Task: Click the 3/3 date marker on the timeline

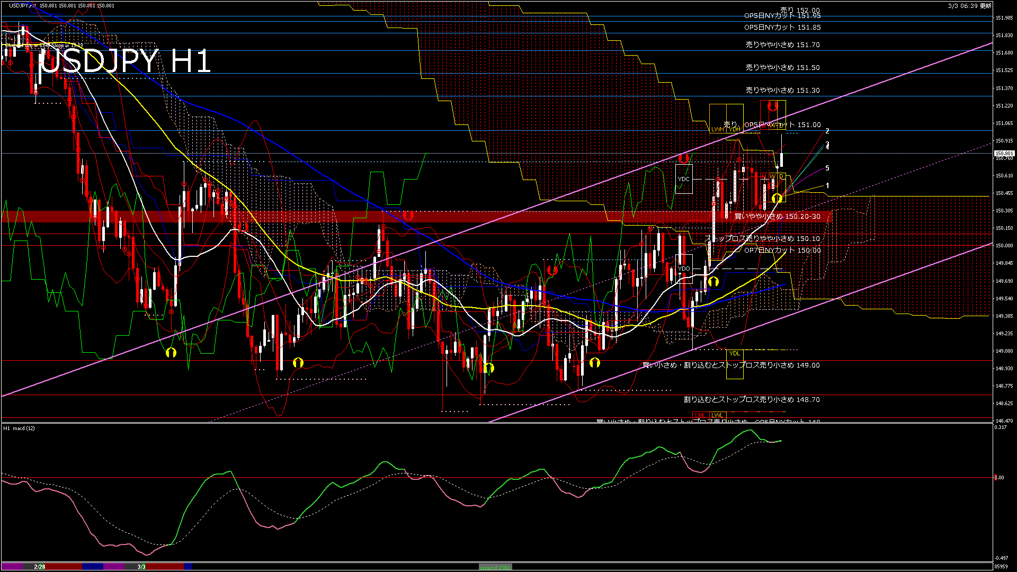Action: coord(141,567)
